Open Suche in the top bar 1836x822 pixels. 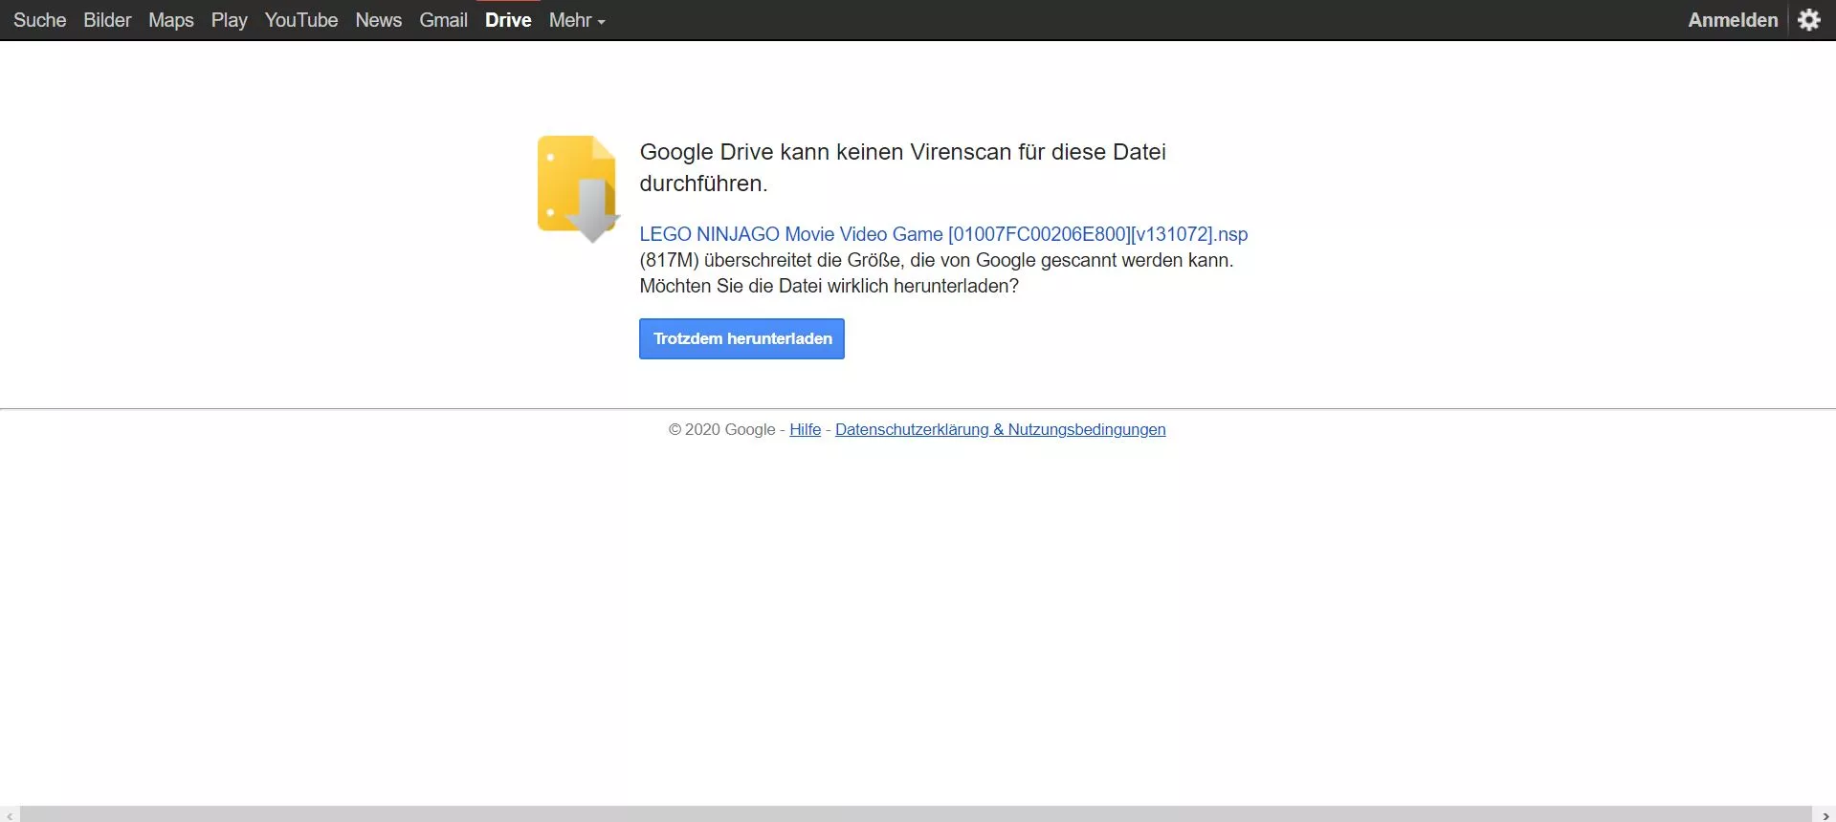coord(40,20)
